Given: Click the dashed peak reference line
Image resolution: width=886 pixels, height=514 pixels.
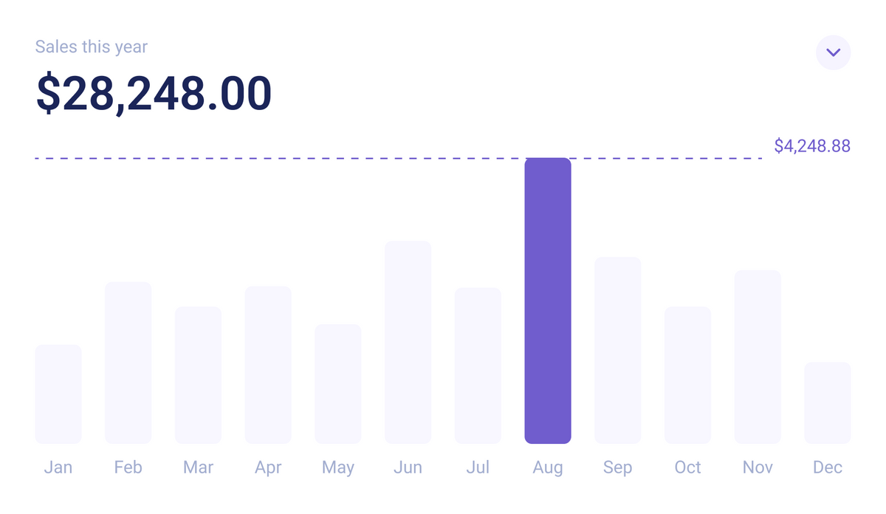Looking at the screenshot, I should (x=295, y=159).
